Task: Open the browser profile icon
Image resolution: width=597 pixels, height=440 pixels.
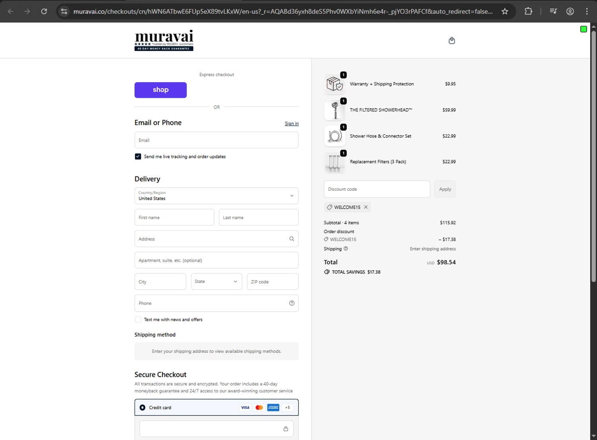Action: tap(570, 12)
